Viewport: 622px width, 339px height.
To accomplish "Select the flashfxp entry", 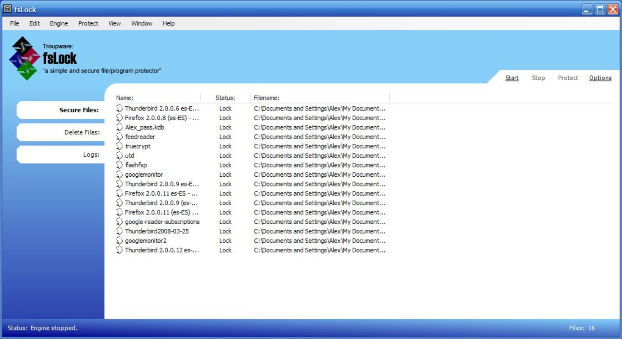I will tap(136, 165).
